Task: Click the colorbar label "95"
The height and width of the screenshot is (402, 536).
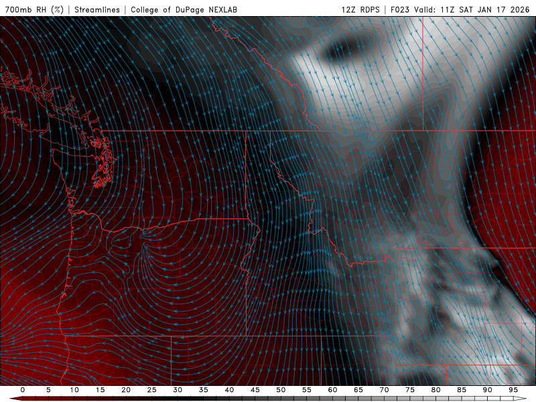Action: [513, 390]
